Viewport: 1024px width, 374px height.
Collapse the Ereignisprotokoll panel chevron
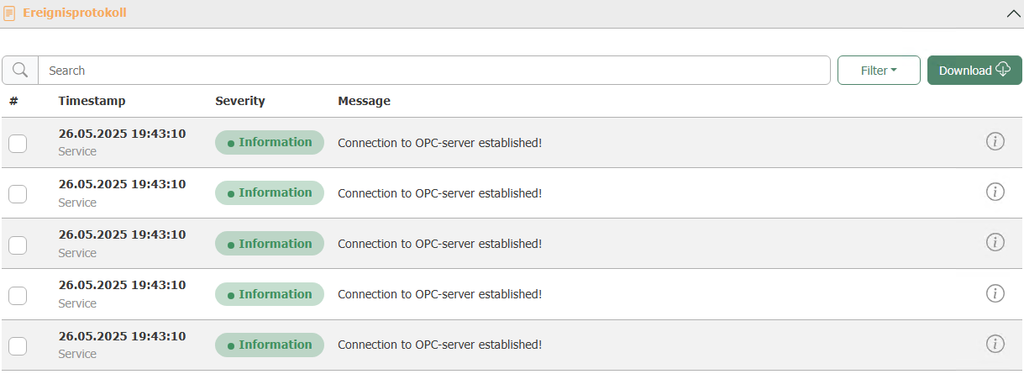coord(1012,13)
